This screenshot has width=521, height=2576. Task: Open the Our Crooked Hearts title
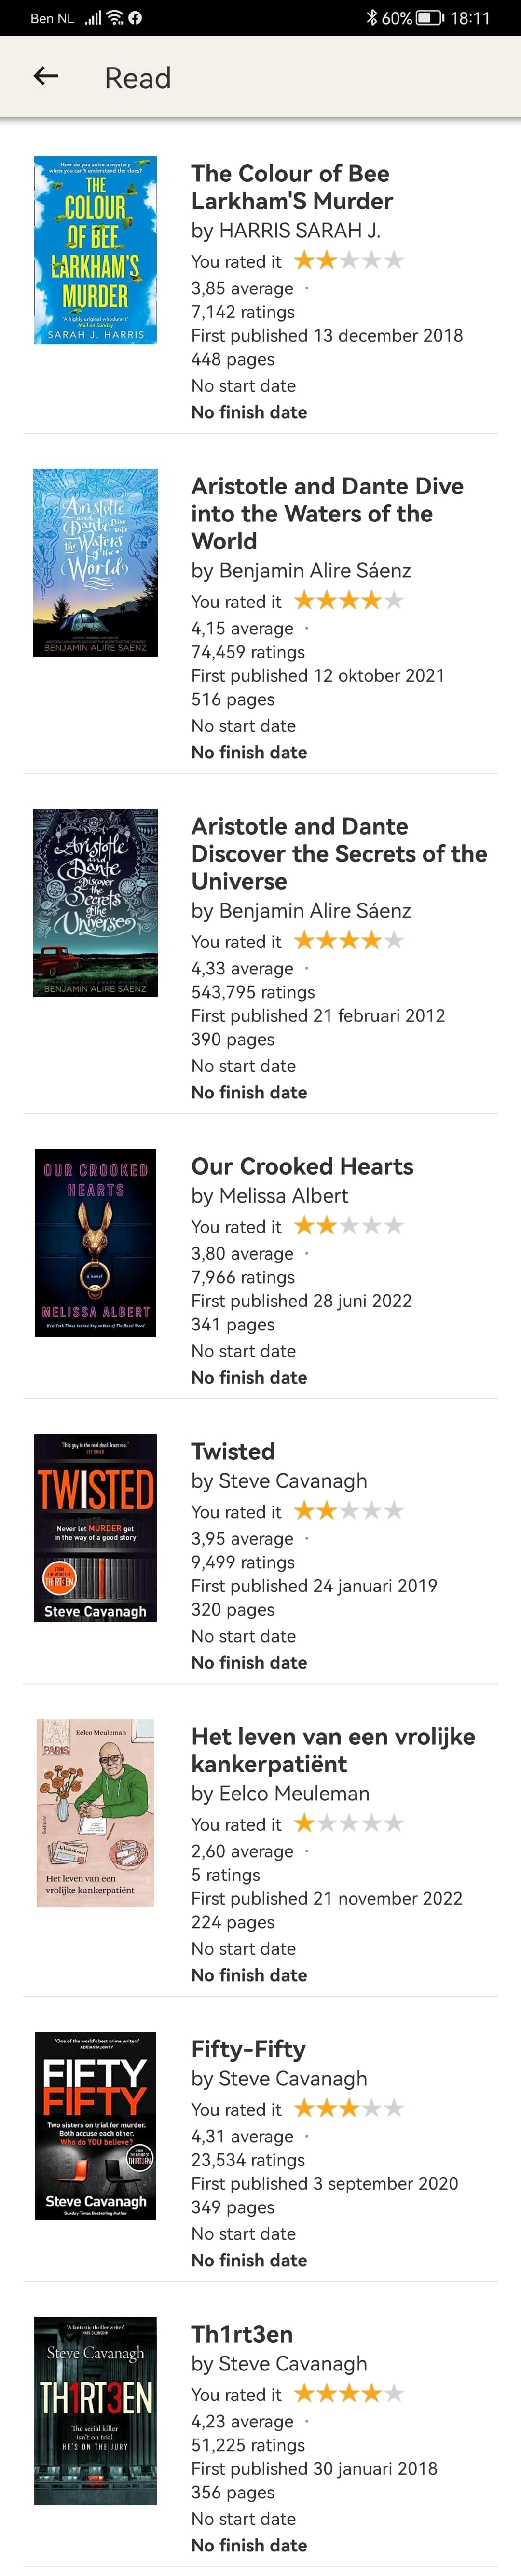302,1167
